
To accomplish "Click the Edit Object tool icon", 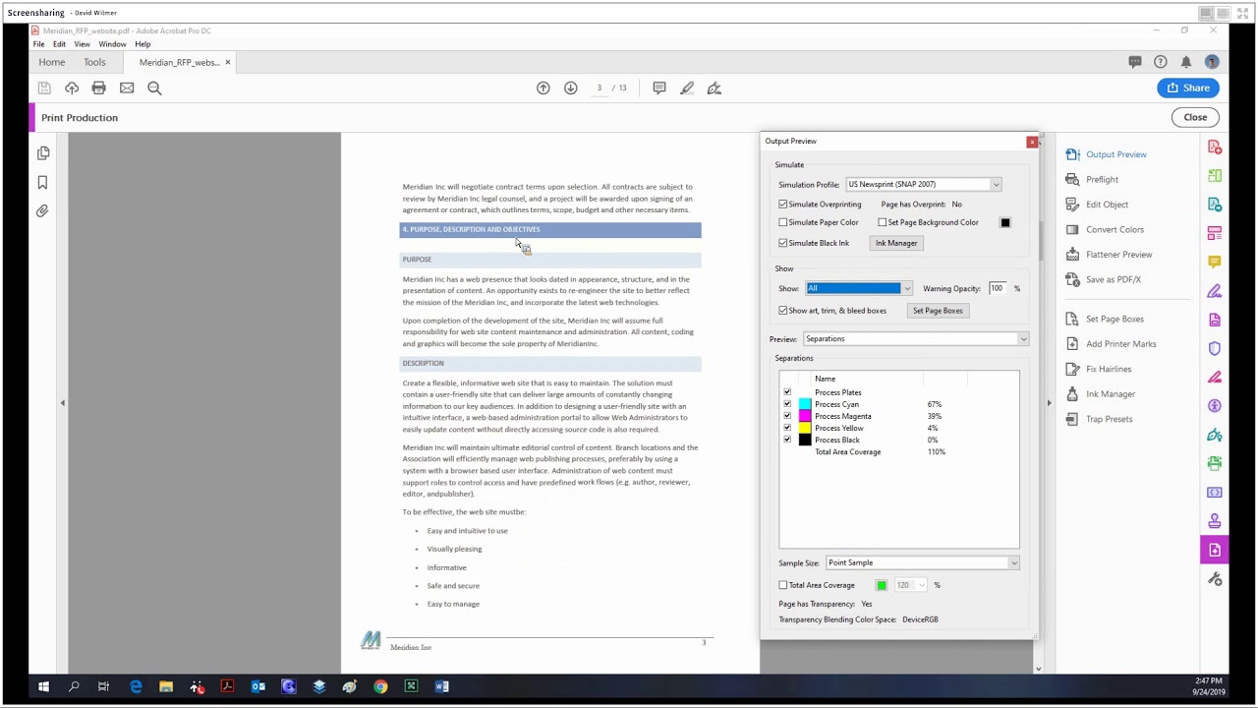I will pos(1072,205).
